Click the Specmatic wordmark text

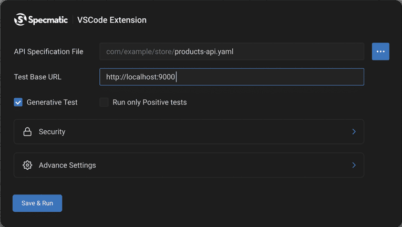[48, 20]
